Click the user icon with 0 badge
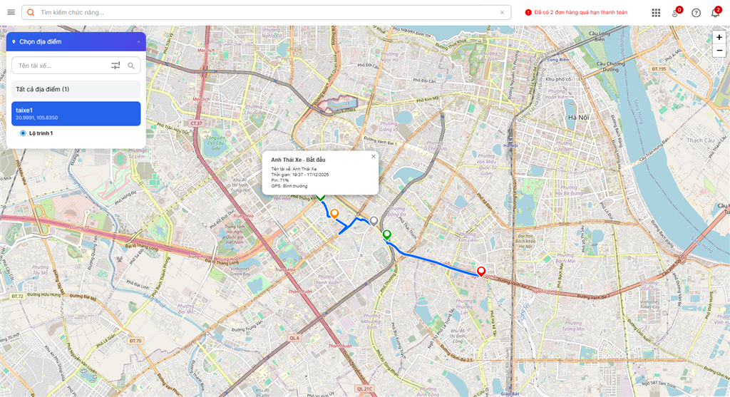The image size is (730, 397). coord(675,13)
